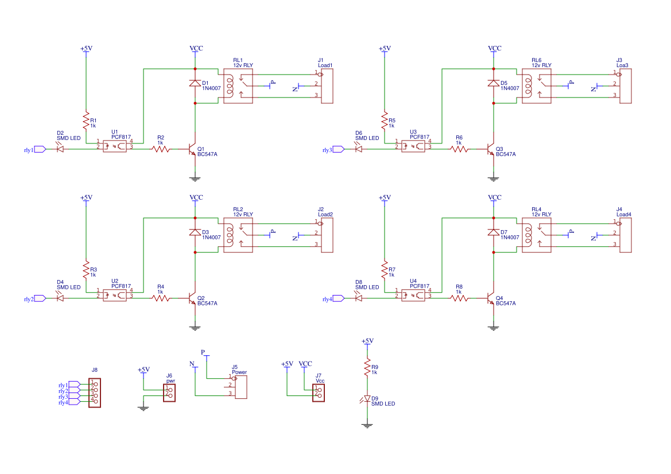The height and width of the screenshot is (474, 671).
Task: Click the J4 Load4 connector body
Action: click(x=625, y=235)
